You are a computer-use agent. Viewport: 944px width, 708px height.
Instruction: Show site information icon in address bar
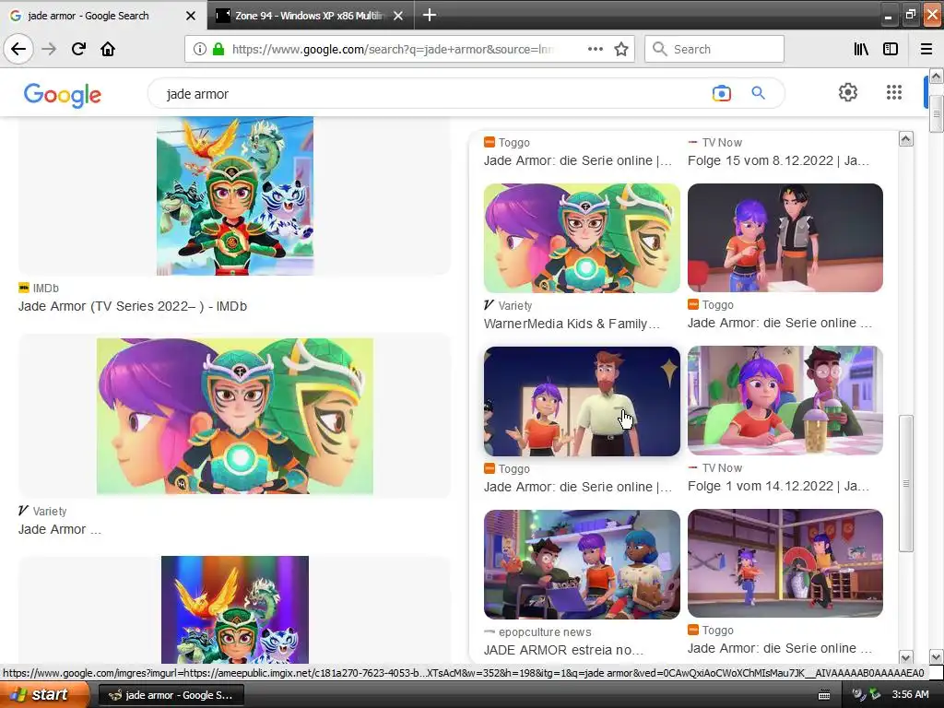pyautogui.click(x=200, y=49)
